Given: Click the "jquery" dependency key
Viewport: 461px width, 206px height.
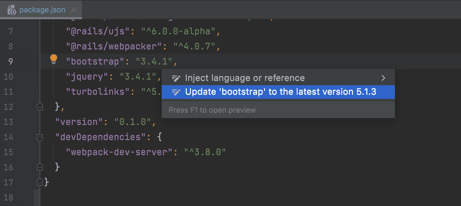Looking at the screenshot, I should [87, 77].
